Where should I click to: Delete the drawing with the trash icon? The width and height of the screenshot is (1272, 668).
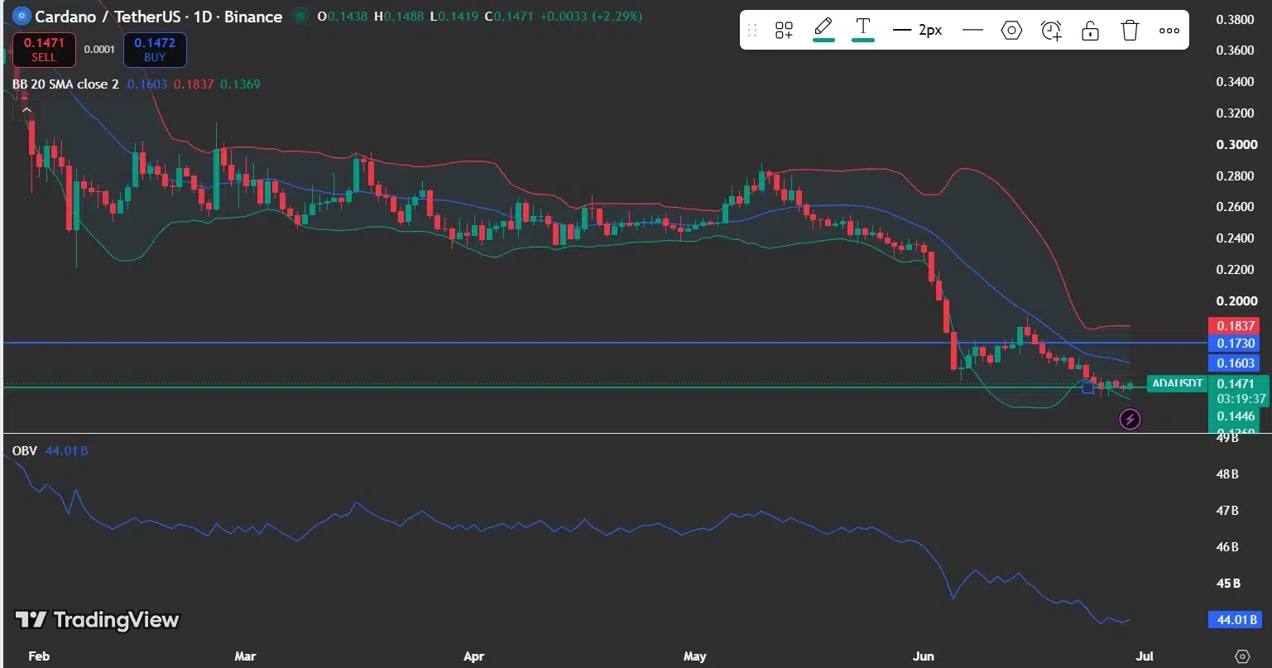1130,31
